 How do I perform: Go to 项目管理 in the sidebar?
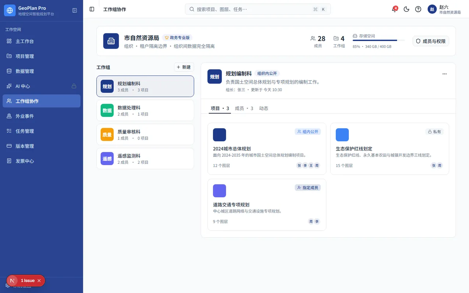coord(41,56)
